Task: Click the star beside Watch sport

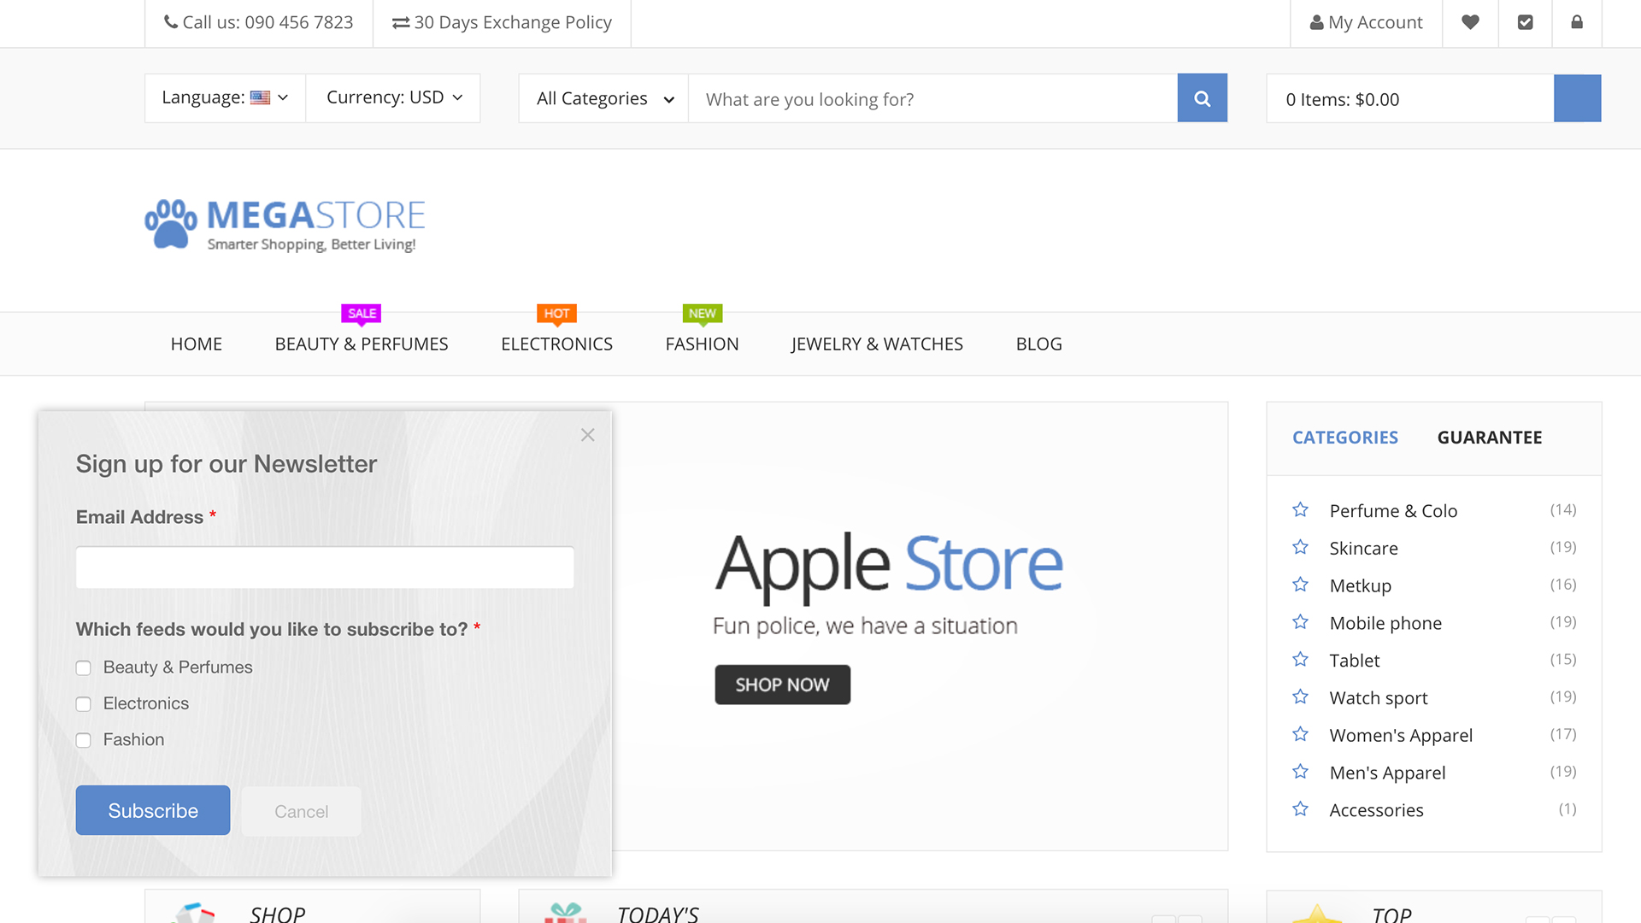Action: (1300, 697)
